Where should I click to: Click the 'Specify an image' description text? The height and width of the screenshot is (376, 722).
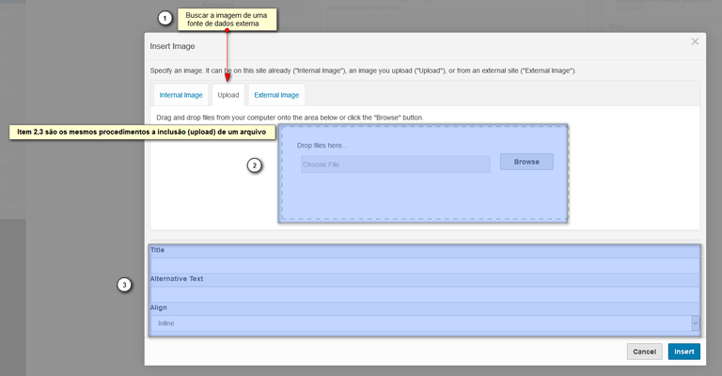(363, 70)
